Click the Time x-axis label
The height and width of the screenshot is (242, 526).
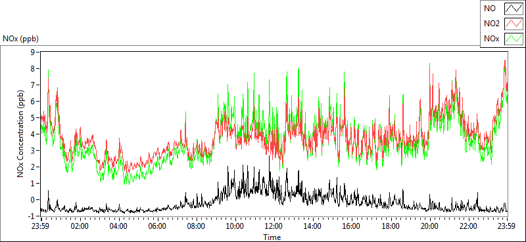pyautogui.click(x=272, y=237)
